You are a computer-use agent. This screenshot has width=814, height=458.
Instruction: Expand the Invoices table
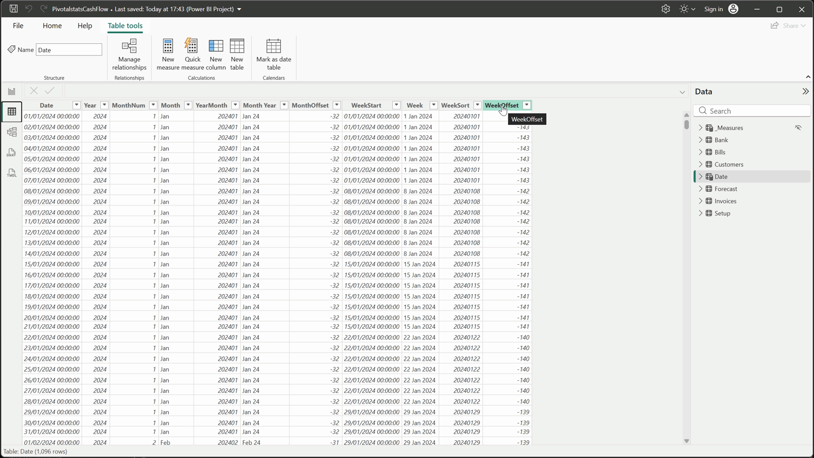[x=701, y=201]
